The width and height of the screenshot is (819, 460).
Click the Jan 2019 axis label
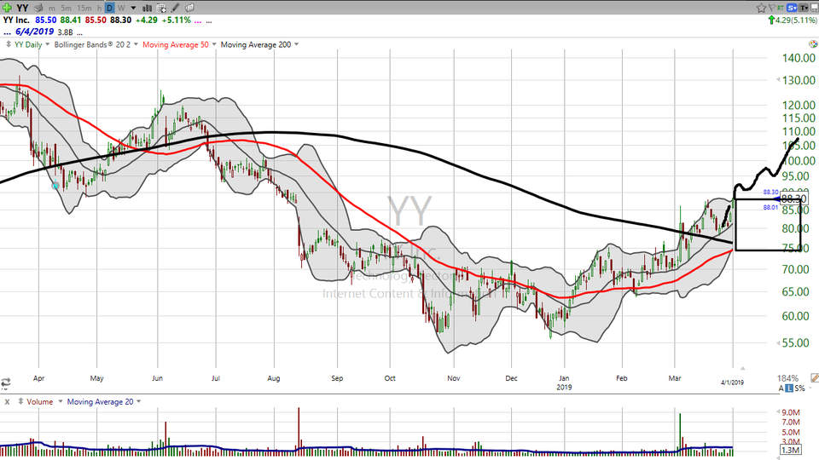pos(564,382)
